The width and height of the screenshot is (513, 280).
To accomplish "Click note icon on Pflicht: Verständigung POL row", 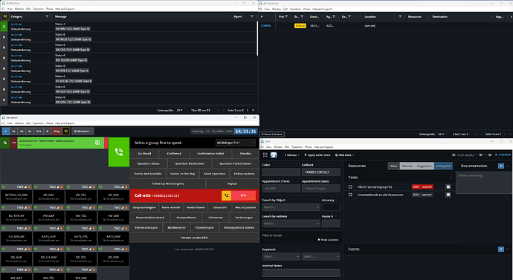I will coord(448,187).
